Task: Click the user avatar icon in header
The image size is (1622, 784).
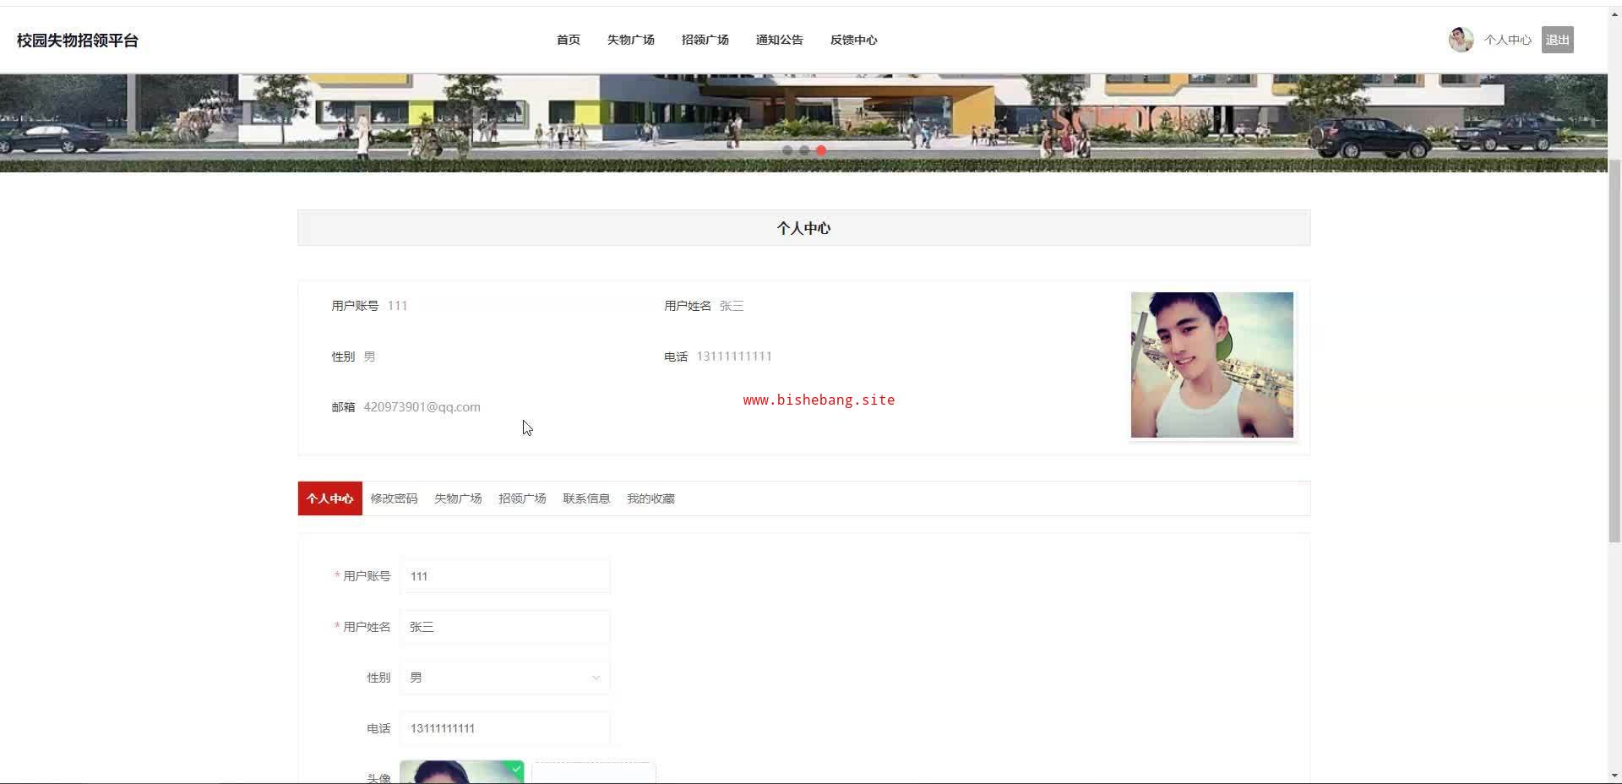Action: 1461,40
